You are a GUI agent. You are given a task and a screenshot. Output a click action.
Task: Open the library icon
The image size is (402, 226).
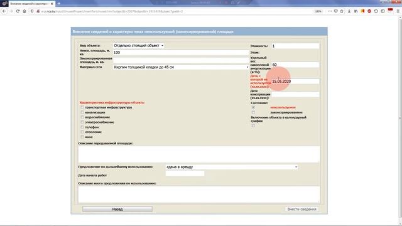pyautogui.click(x=356, y=11)
